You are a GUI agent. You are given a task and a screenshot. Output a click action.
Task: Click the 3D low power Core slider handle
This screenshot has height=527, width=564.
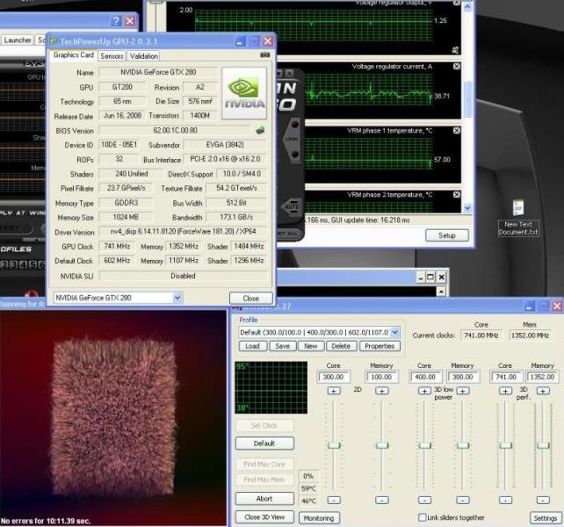424,445
